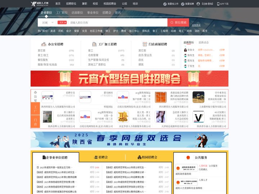Screen dimensions: 259x194
Task: Open 校园招聘会 in top navigation
Action: pos(110,4)
